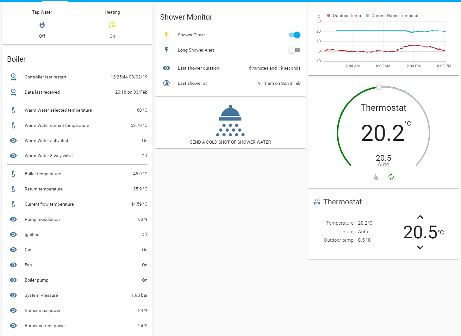
Task: Click the eye icon next to Warm Water activated
Action: coord(13,140)
